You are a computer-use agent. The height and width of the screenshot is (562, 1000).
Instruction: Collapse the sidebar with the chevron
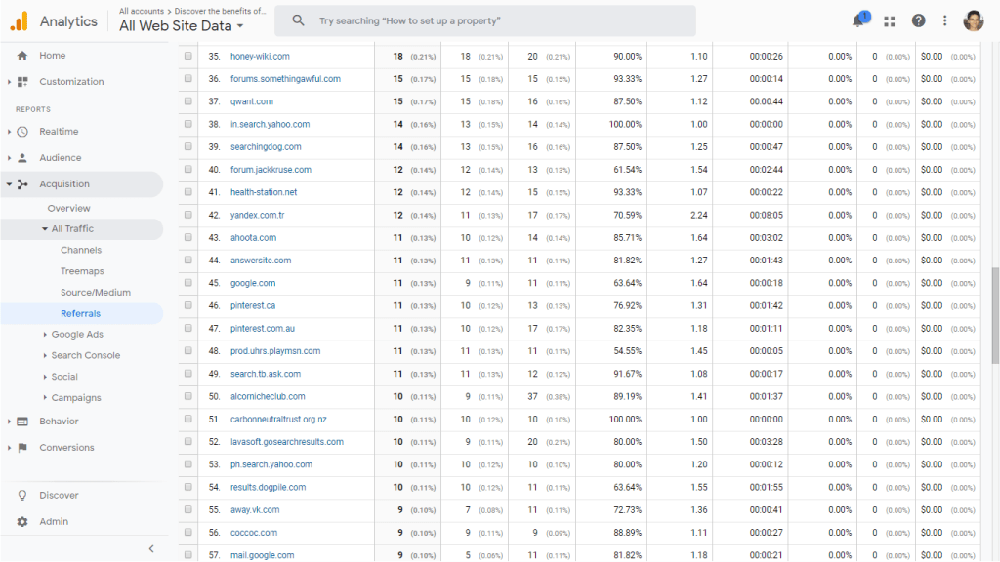pos(151,548)
